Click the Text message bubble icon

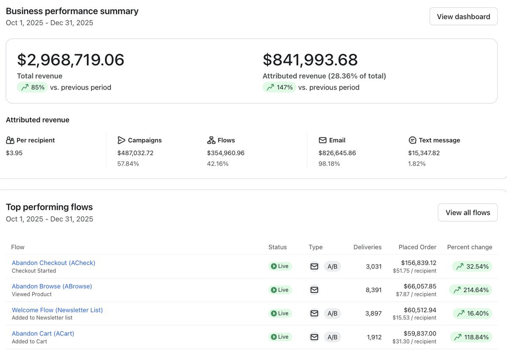tap(412, 140)
